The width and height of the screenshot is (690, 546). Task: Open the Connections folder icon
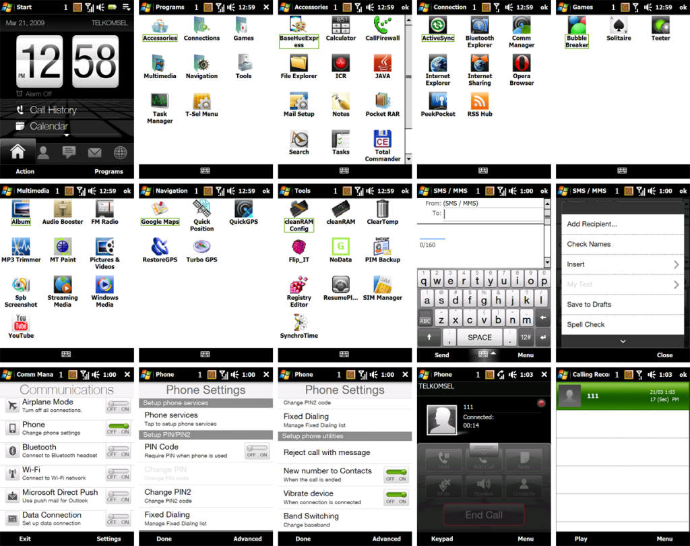[x=201, y=29]
